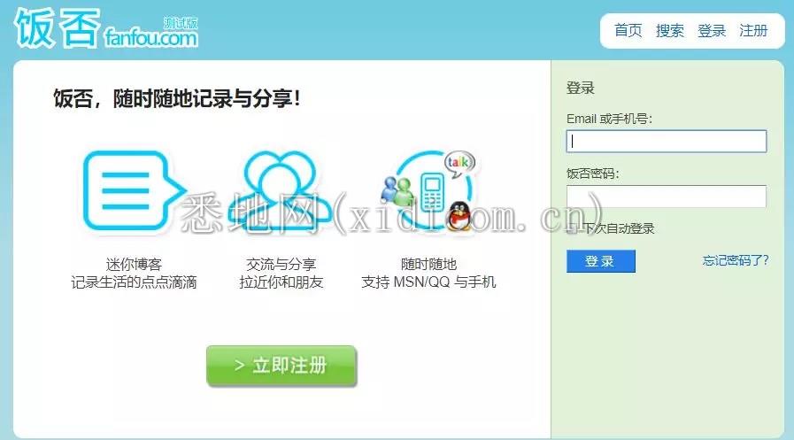Click the 测试版 beta badge
Viewport: 794px width, 440px height.
click(x=181, y=23)
